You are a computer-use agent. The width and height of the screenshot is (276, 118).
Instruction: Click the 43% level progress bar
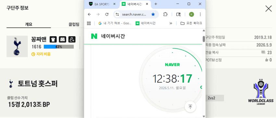click(59, 47)
